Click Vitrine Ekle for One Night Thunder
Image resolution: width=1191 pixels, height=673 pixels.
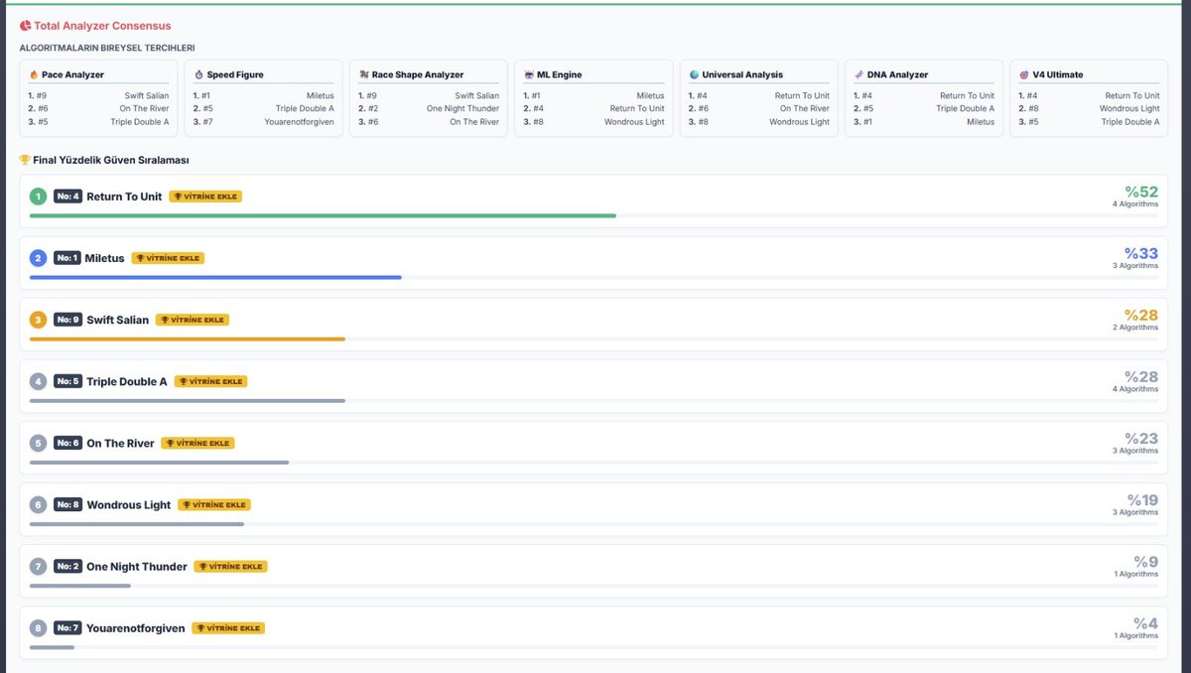click(x=230, y=567)
